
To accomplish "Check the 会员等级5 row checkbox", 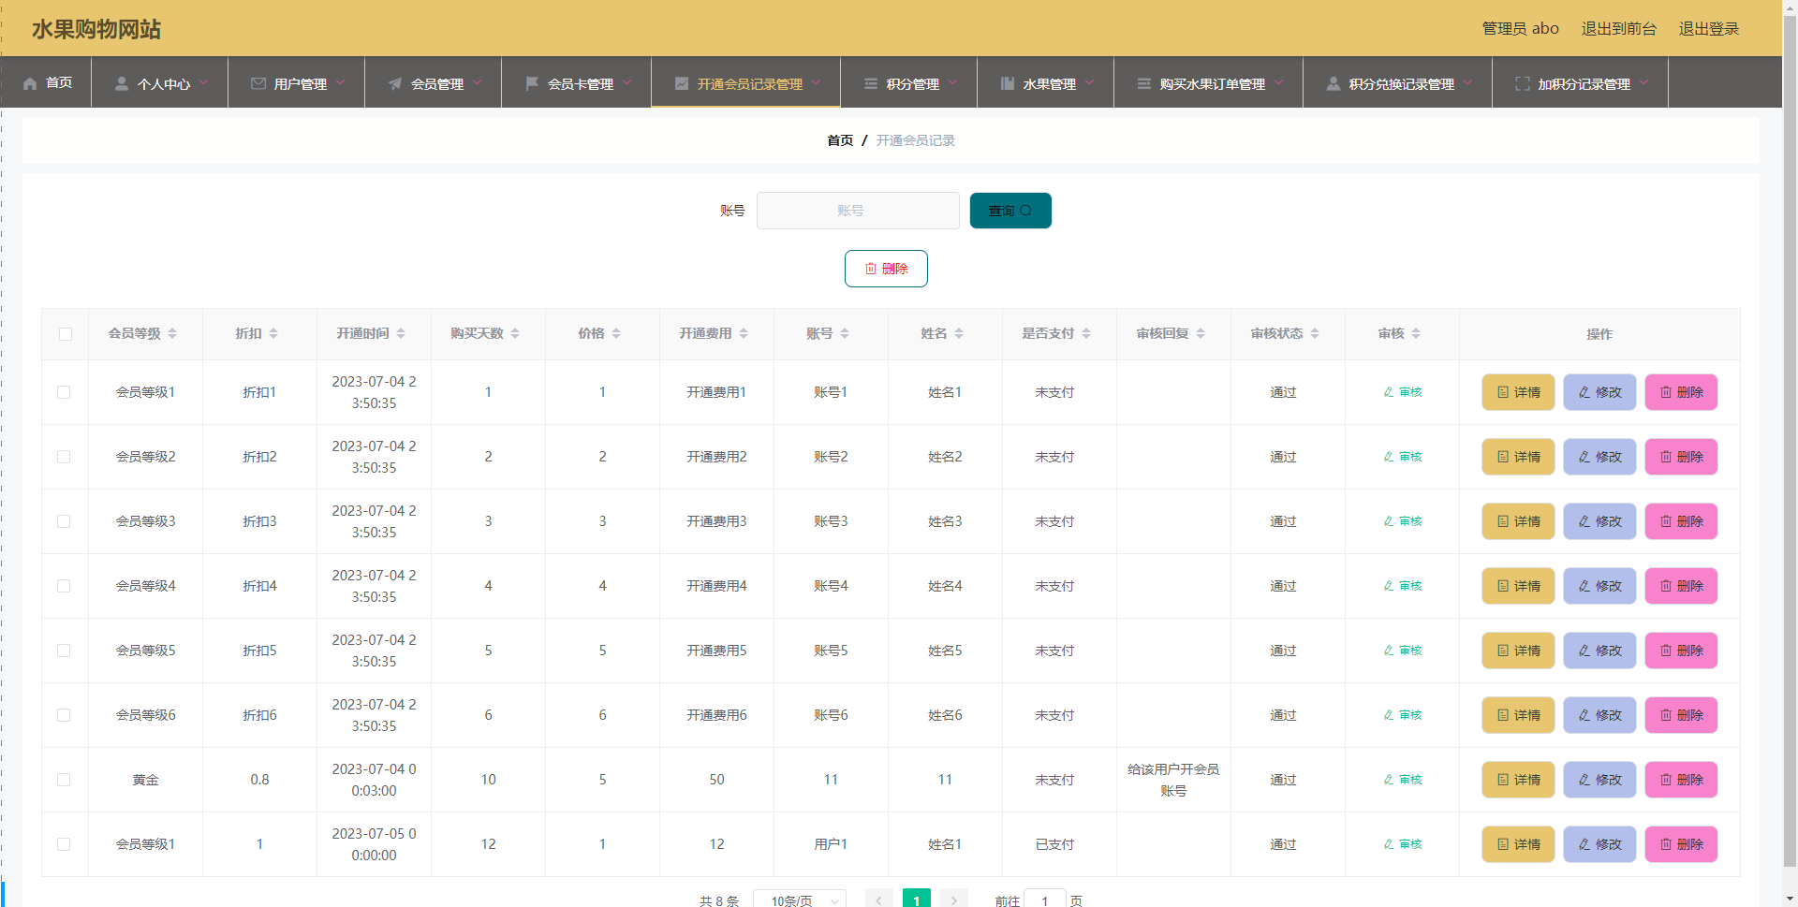I will click(x=64, y=651).
